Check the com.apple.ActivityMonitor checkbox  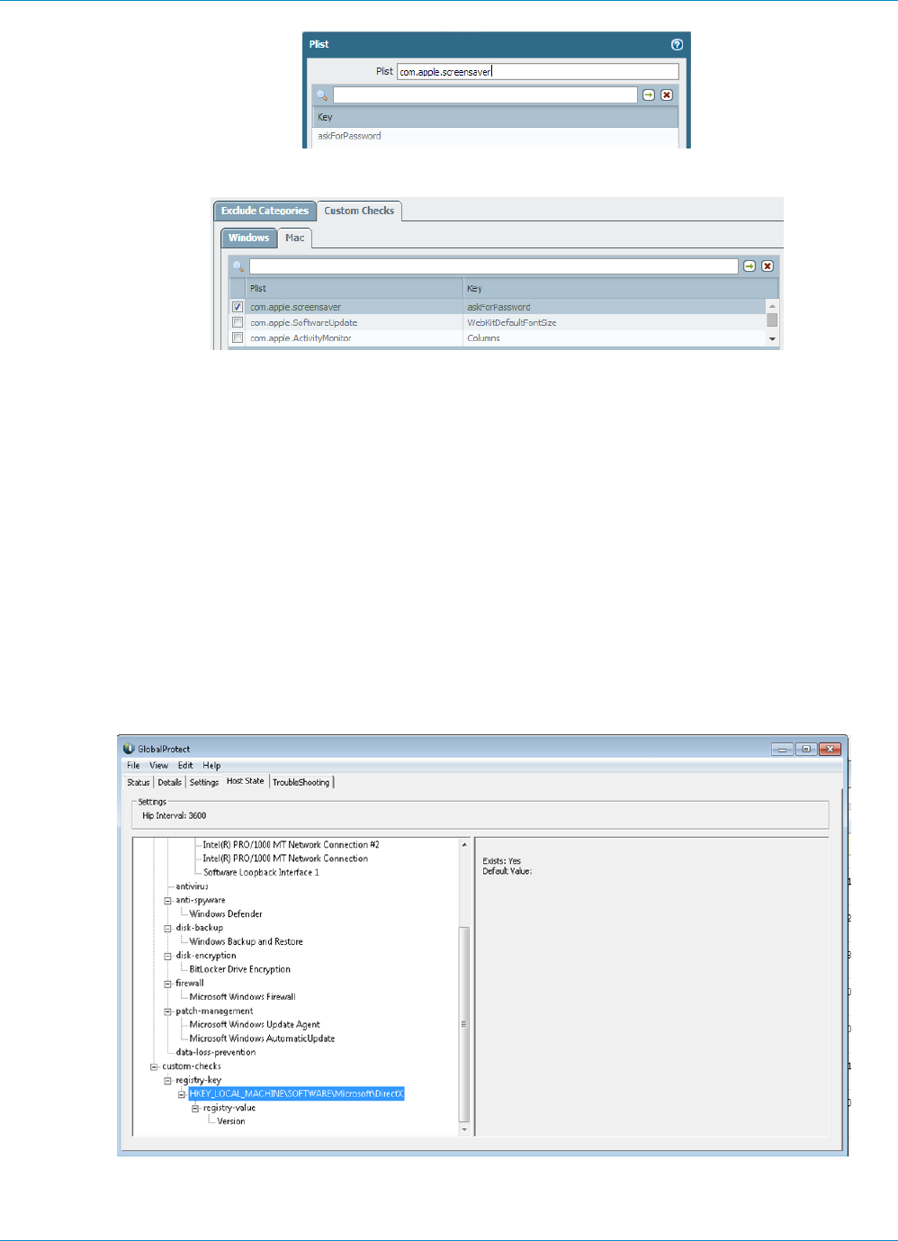coord(238,337)
